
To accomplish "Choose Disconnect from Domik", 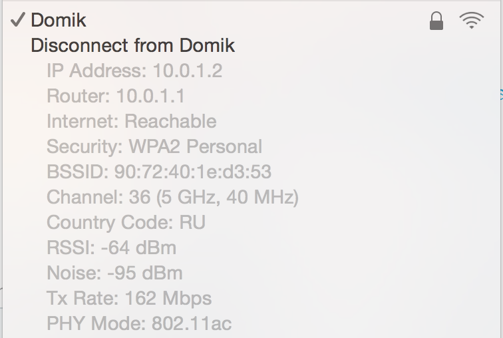I will [132, 45].
